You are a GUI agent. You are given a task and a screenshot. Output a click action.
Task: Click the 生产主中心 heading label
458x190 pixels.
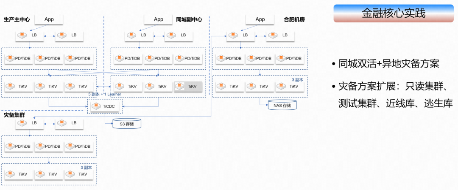point(17,19)
